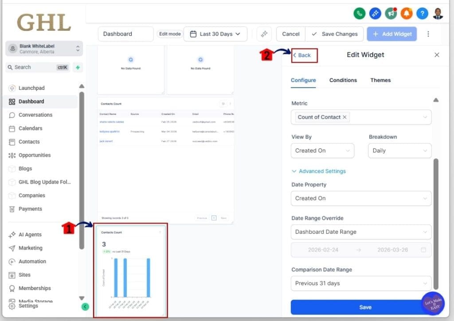Open the Last 30 Days date range dropdown
This screenshot has width=454, height=321.
click(x=215, y=34)
